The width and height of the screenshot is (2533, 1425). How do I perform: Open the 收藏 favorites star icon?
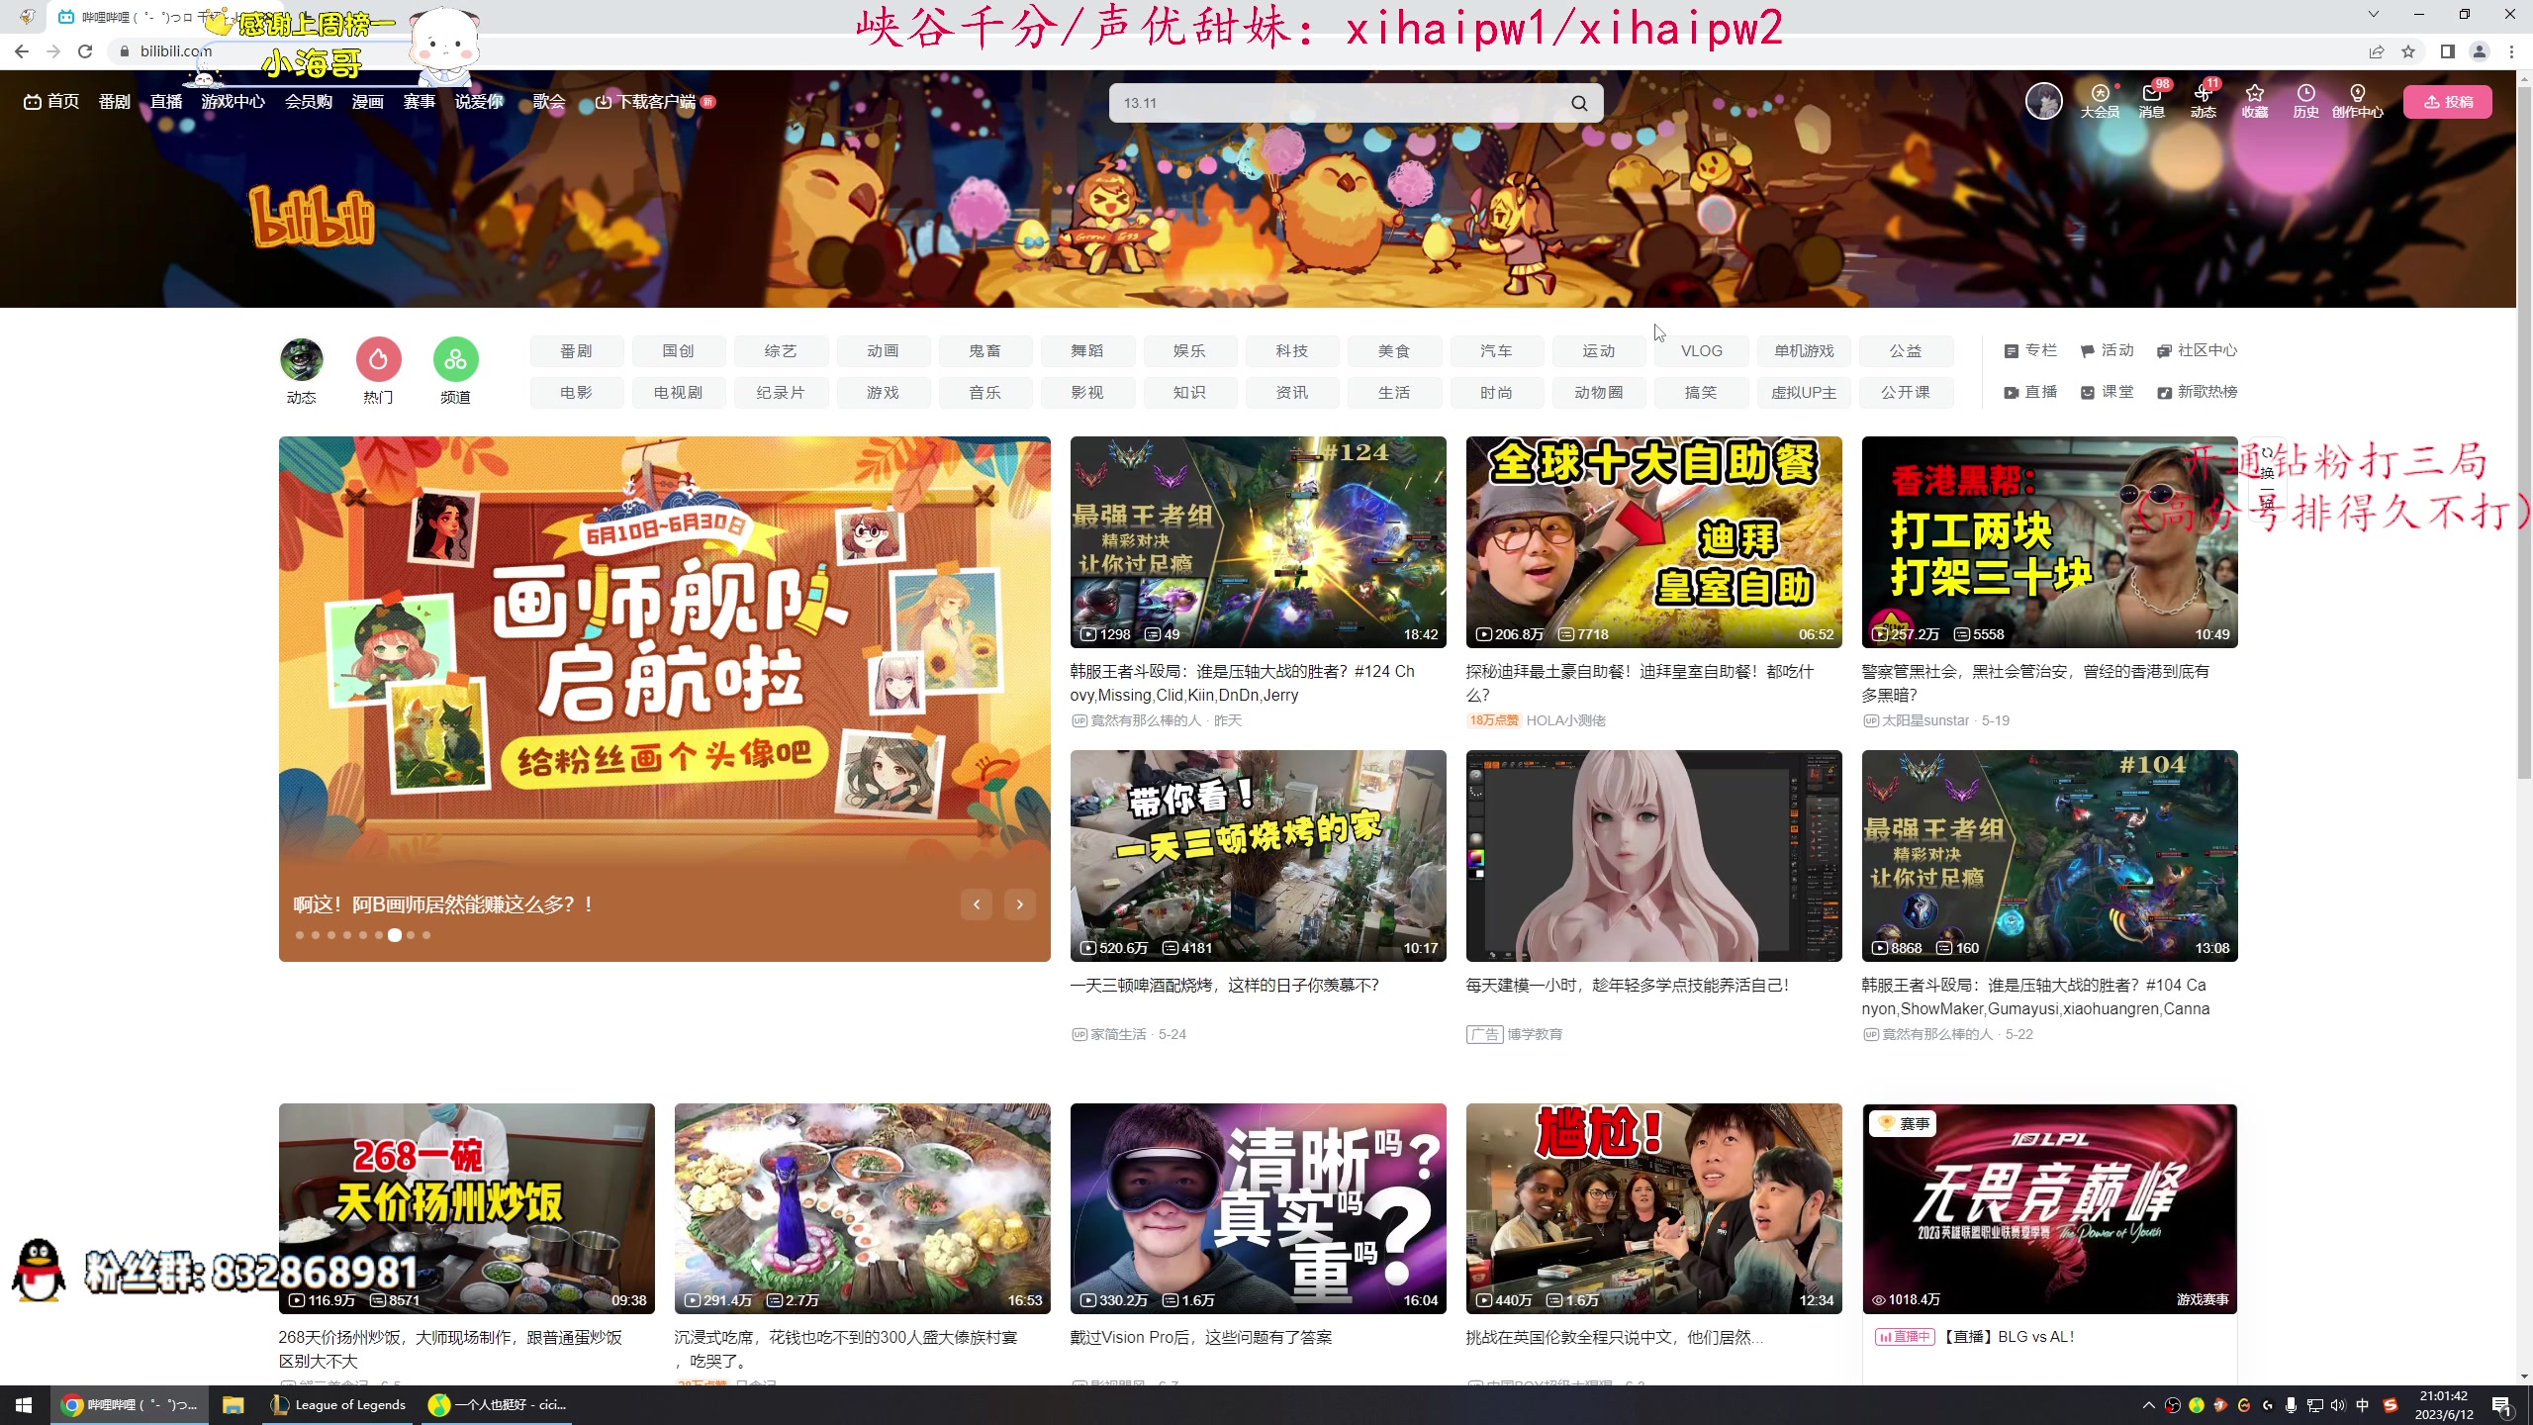(x=2255, y=101)
